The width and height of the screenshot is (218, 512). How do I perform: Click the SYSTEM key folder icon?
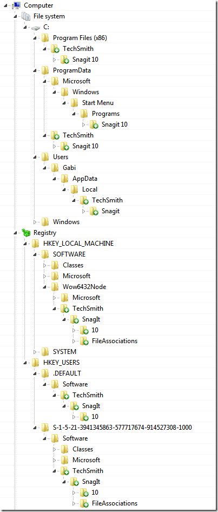pos(45,352)
